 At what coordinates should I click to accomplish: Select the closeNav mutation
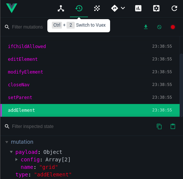90,84
